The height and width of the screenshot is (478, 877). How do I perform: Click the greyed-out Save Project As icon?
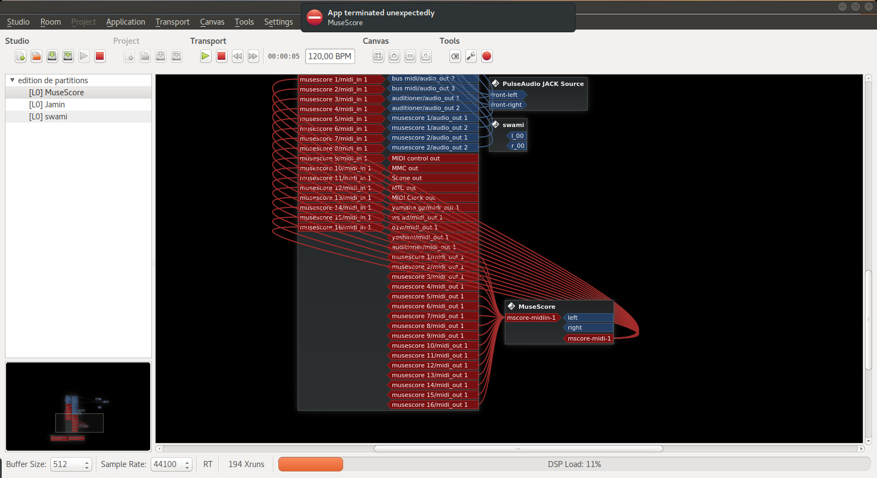(176, 56)
